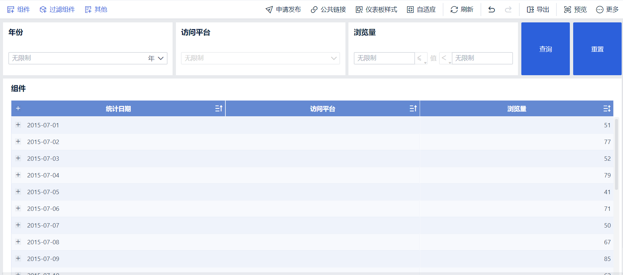Click 申请发布 to request publishing
This screenshot has width=623, height=275.
coord(283,9)
